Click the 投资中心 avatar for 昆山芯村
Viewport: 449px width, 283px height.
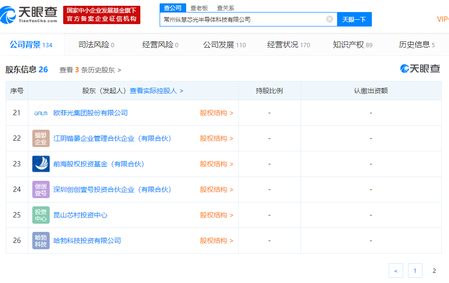41,215
